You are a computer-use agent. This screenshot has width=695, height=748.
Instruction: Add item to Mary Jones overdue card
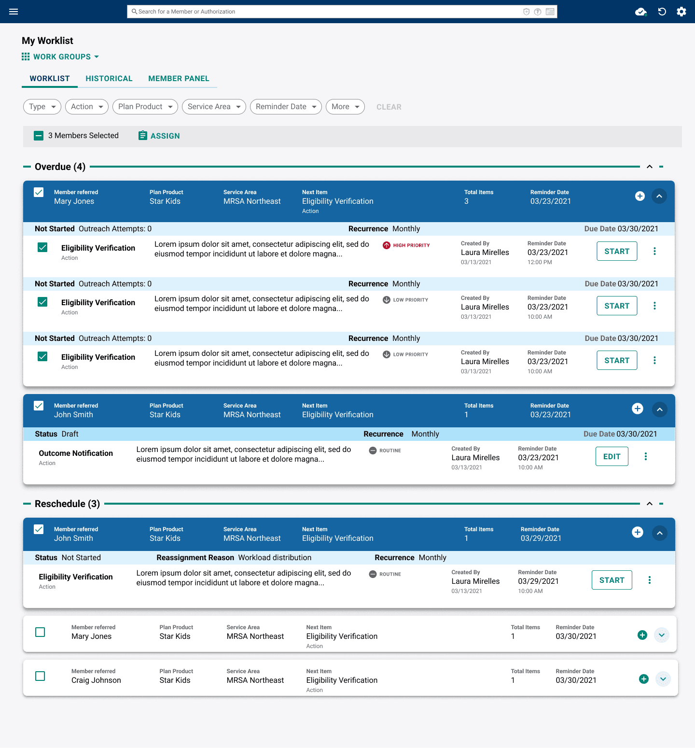tap(640, 196)
